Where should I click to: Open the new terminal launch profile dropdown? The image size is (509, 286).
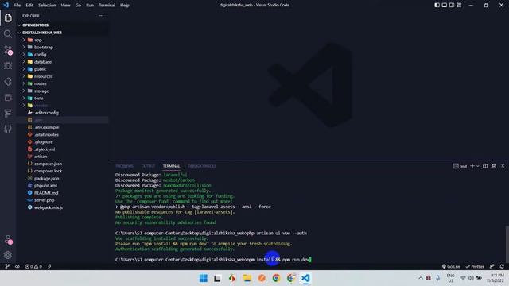[x=477, y=166]
